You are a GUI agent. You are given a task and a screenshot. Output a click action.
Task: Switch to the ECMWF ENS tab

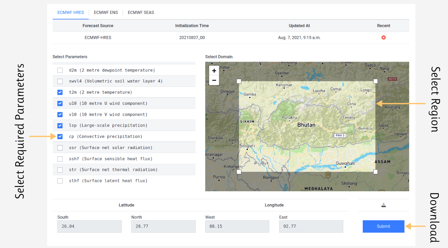pyautogui.click(x=106, y=13)
